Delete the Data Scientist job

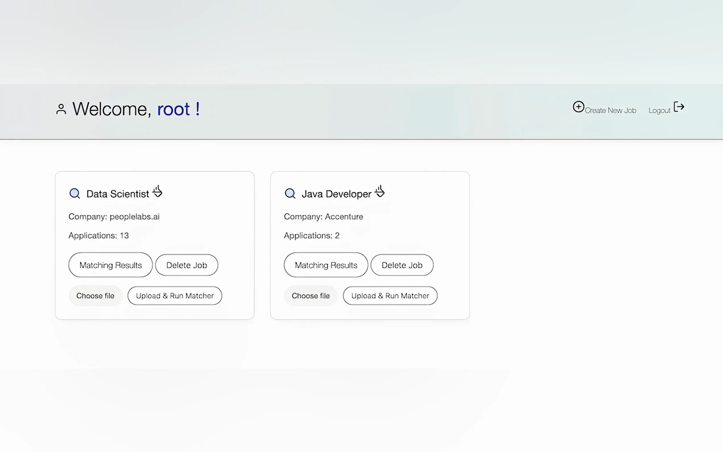pyautogui.click(x=186, y=265)
